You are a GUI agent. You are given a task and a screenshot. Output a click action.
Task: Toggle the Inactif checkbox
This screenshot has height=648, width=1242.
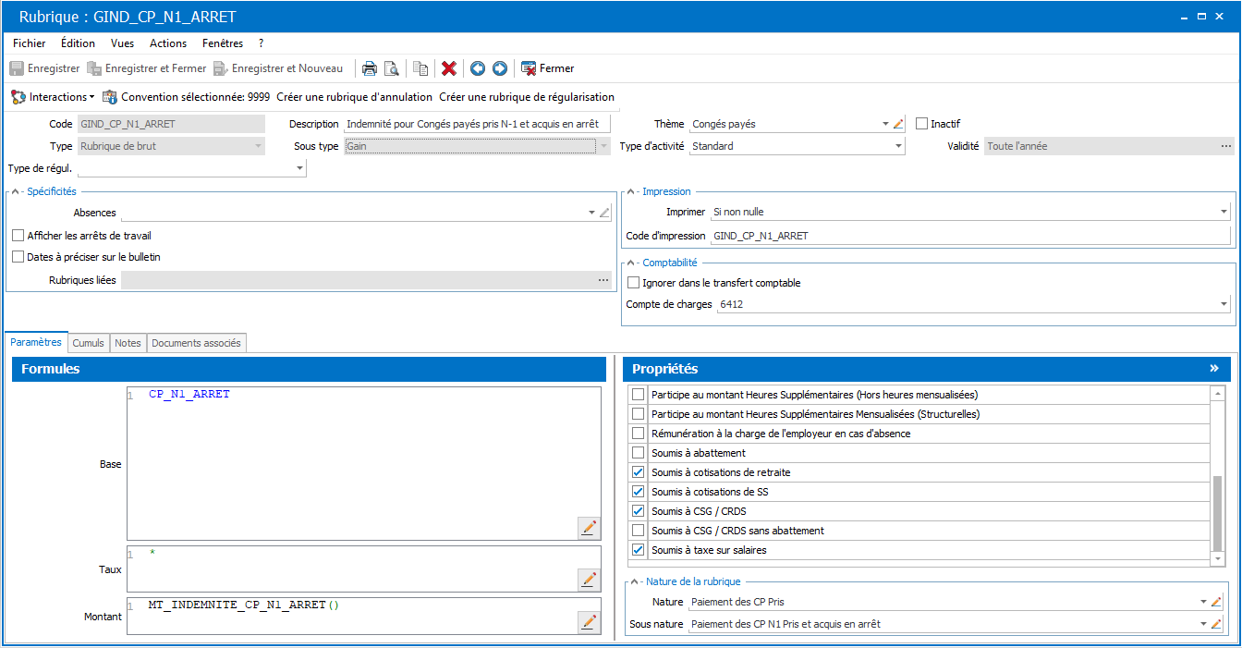(921, 124)
